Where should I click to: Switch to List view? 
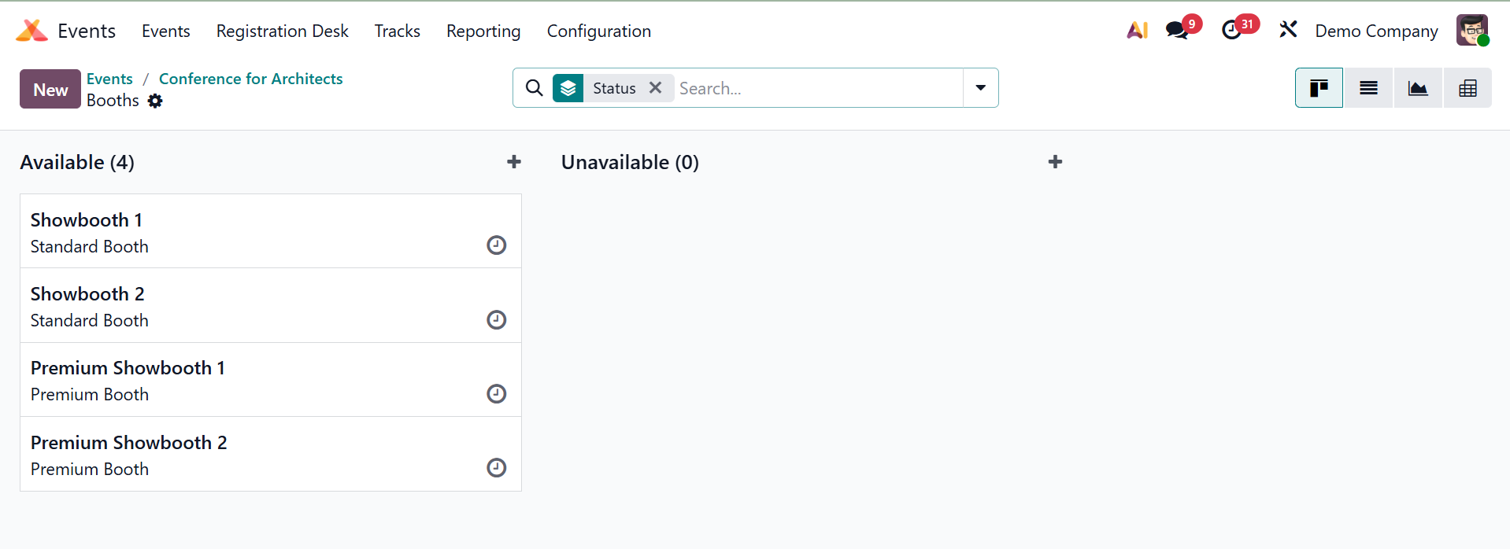point(1368,88)
